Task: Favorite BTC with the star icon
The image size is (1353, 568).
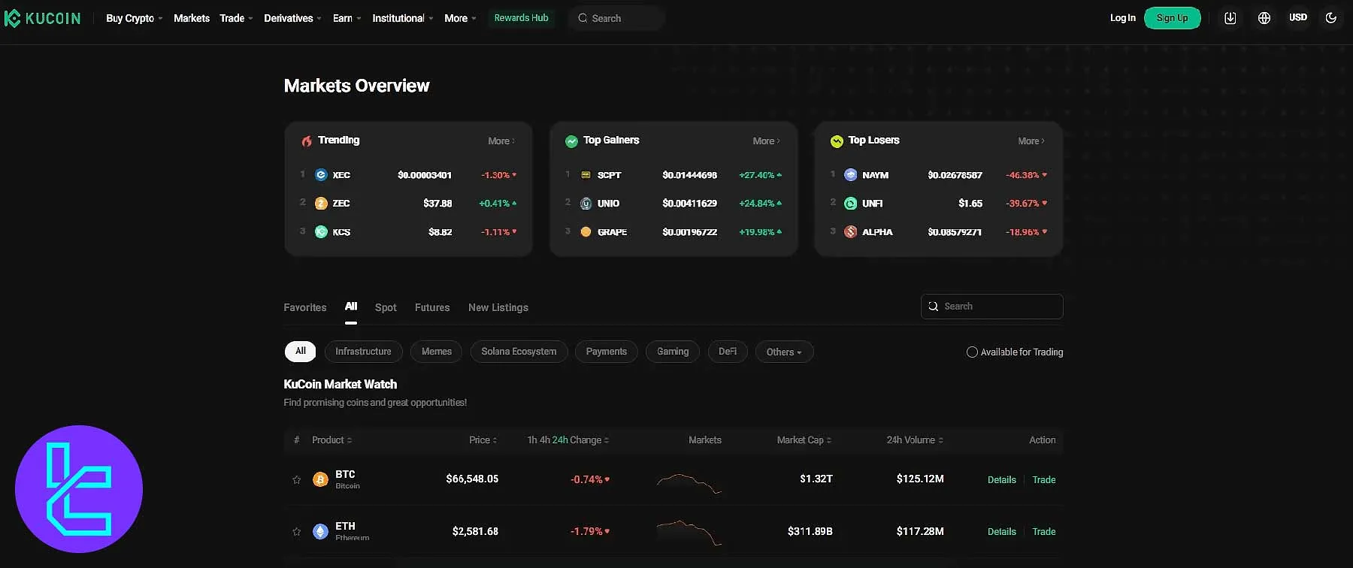Action: 297,479
